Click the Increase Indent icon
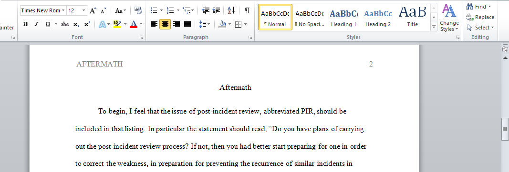 pos(216,10)
